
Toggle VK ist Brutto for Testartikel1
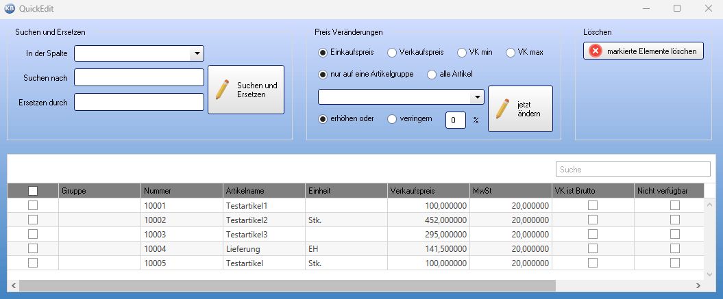[x=593, y=205]
